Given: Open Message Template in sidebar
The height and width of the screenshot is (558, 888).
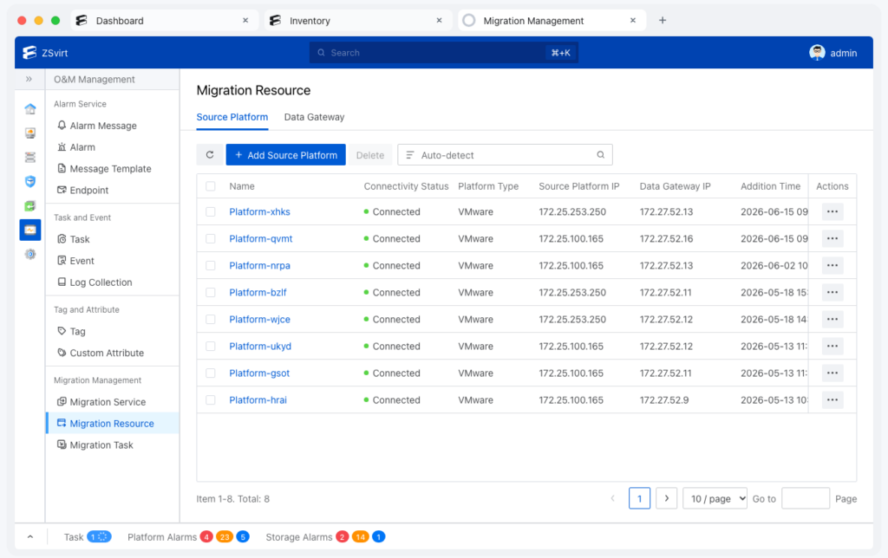Looking at the screenshot, I should pos(104,169).
